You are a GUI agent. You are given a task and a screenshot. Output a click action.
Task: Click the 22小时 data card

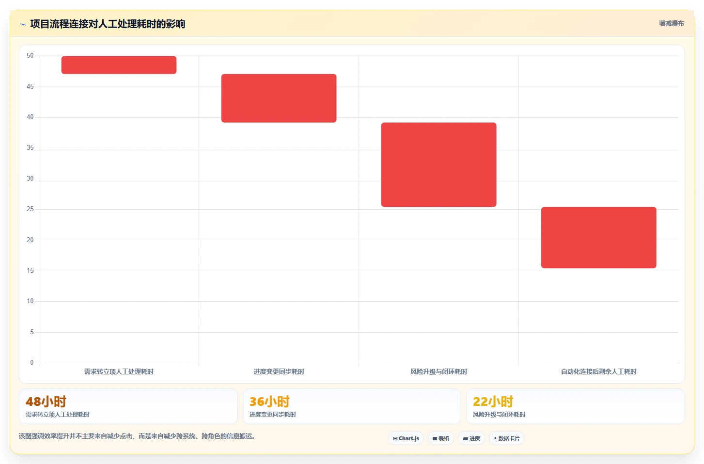[x=575, y=406]
